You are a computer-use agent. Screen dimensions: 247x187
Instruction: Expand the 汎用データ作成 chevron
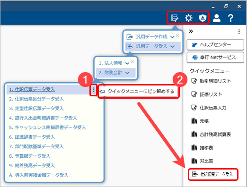pos(172,37)
